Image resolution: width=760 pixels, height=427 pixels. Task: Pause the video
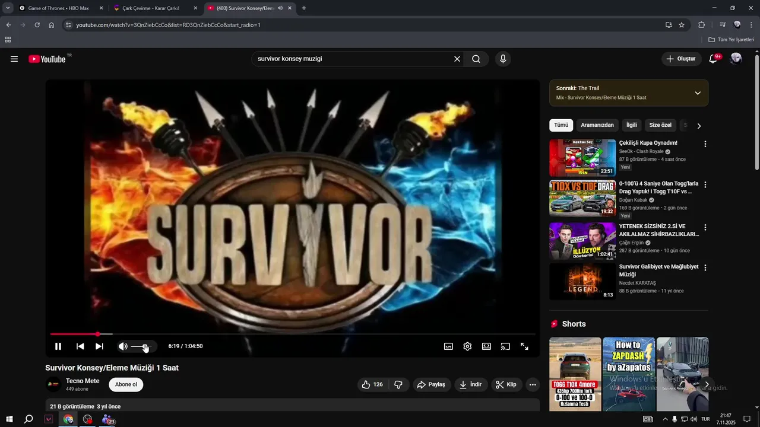point(58,346)
